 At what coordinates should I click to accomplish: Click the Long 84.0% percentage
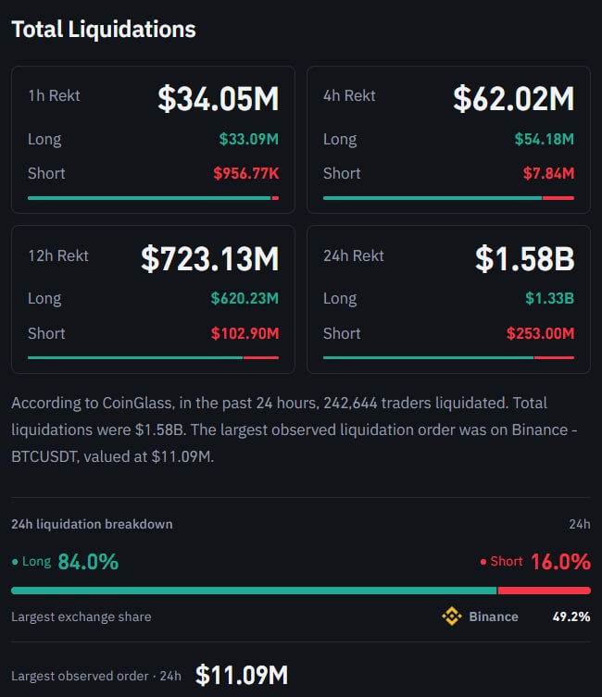coord(88,562)
